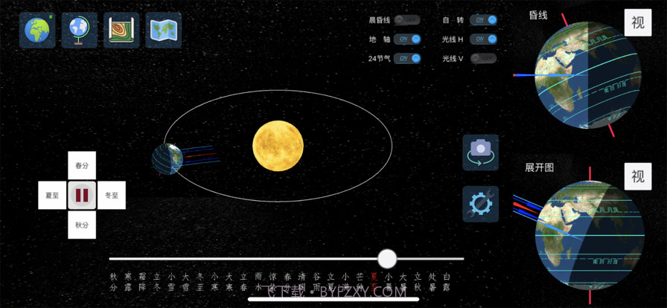Open the contour topographic map icon
Screen dimensions: 667x308
[x=121, y=30]
